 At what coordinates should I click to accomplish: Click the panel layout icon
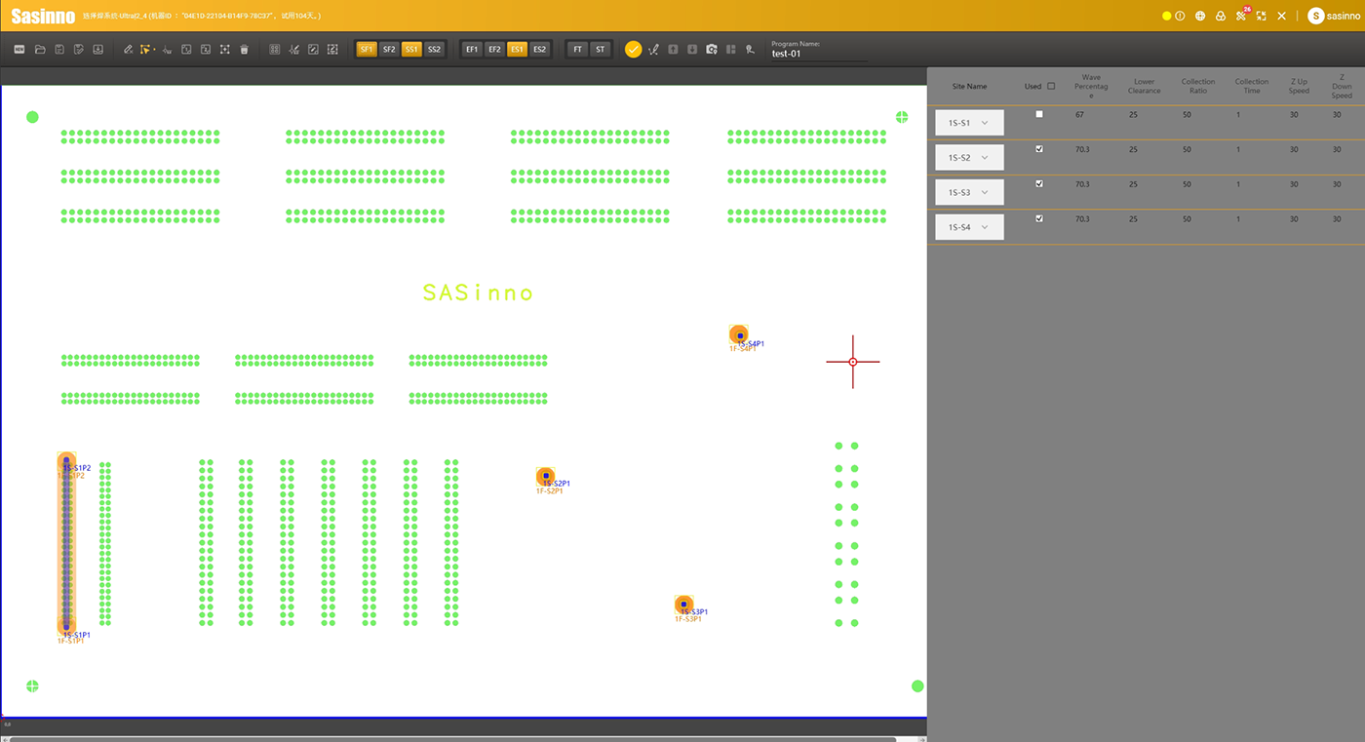coord(731,49)
